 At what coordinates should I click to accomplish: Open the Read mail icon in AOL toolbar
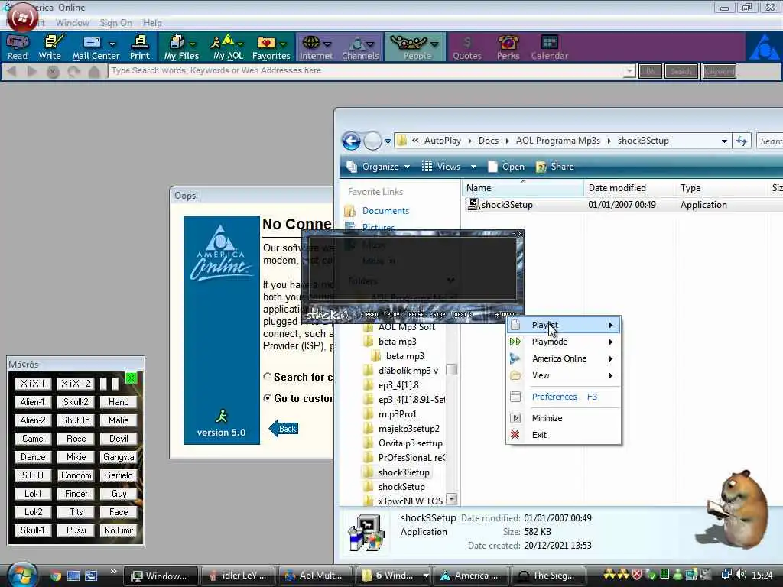coord(18,47)
